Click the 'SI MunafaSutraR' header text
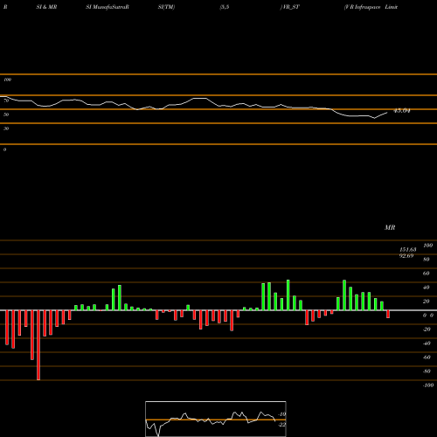The image size is (437, 437). (x=108, y=7)
